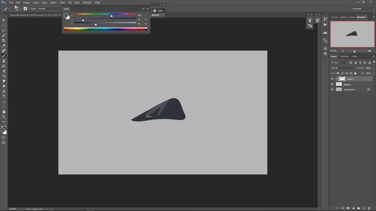Viewport: 376px width, 211px height.
Task: Open the layer blend mode dropdown
Action: (x=343, y=68)
